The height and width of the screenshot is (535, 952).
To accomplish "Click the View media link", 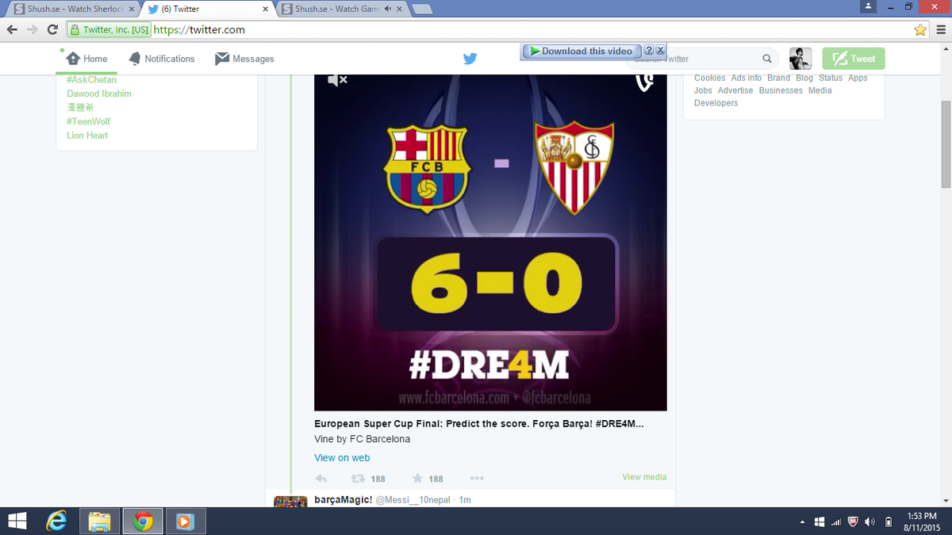I will point(644,477).
